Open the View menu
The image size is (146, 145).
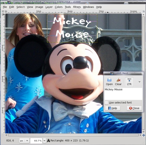coord(30,7)
